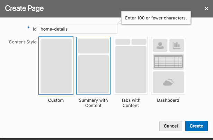The height and width of the screenshot is (140, 213).
Task: Click the Content Style label
Action: (x=23, y=42)
